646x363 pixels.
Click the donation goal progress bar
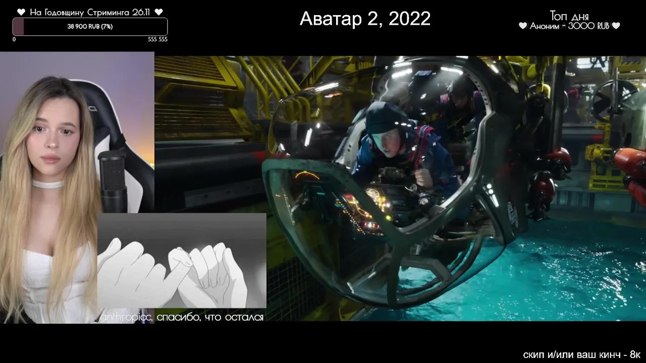(x=90, y=27)
